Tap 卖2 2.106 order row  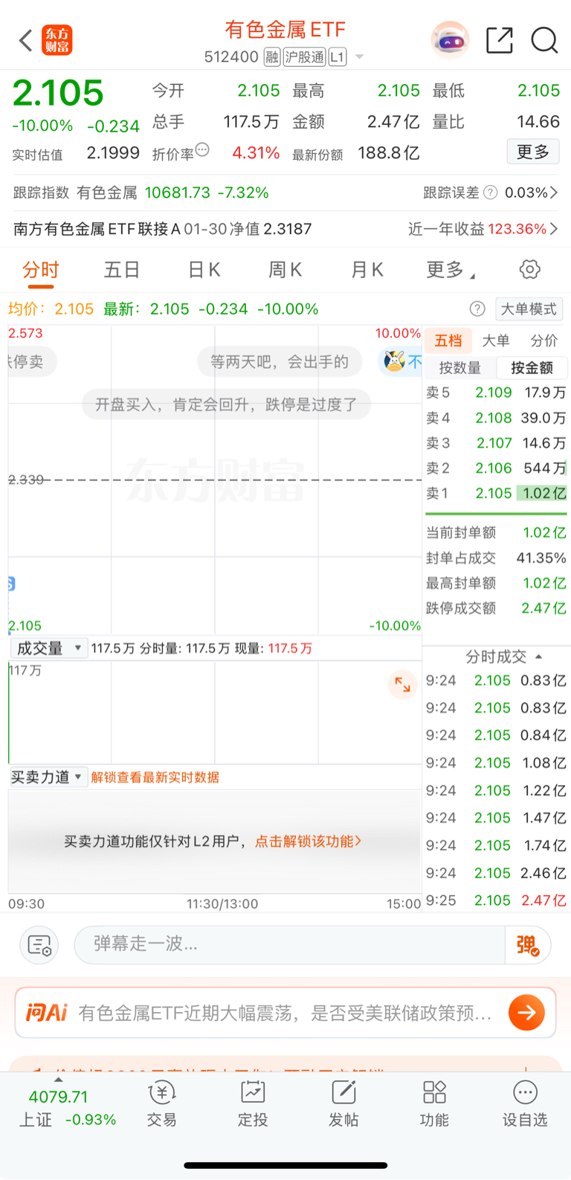(x=496, y=468)
